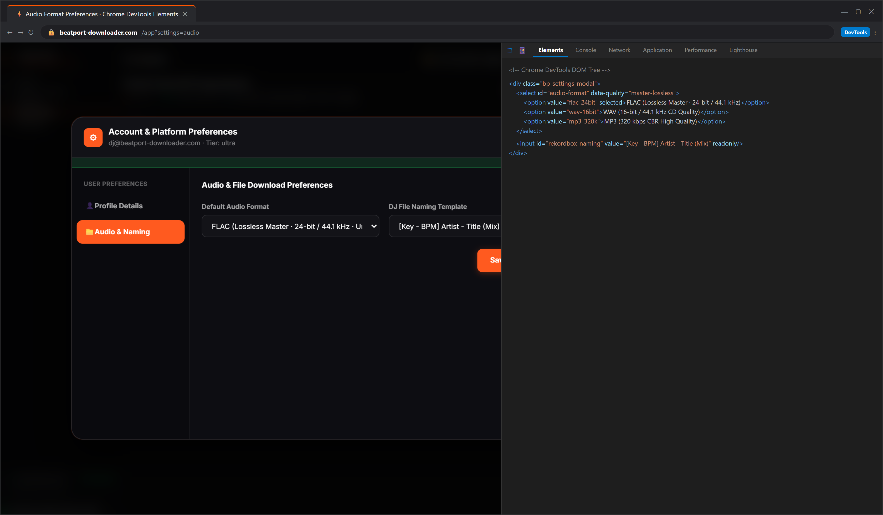Select the div bp-settings-modal DOM node
883x515 pixels.
pyautogui.click(x=554, y=83)
